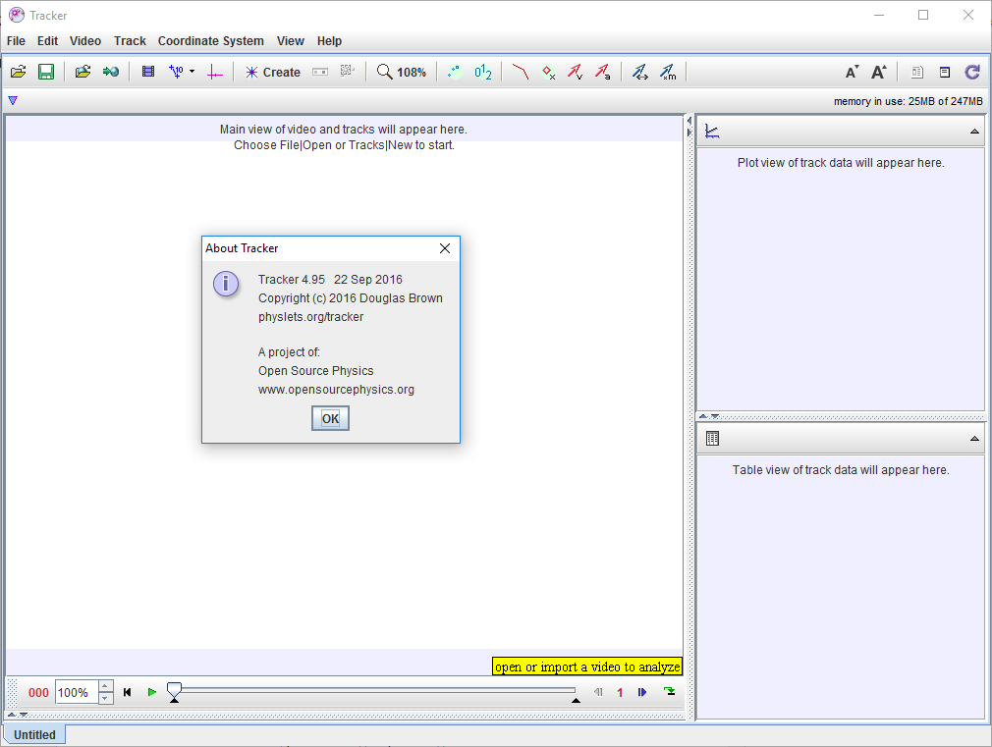Click the plot view graph icon
Viewport: 992px width, 747px height.
coord(712,131)
